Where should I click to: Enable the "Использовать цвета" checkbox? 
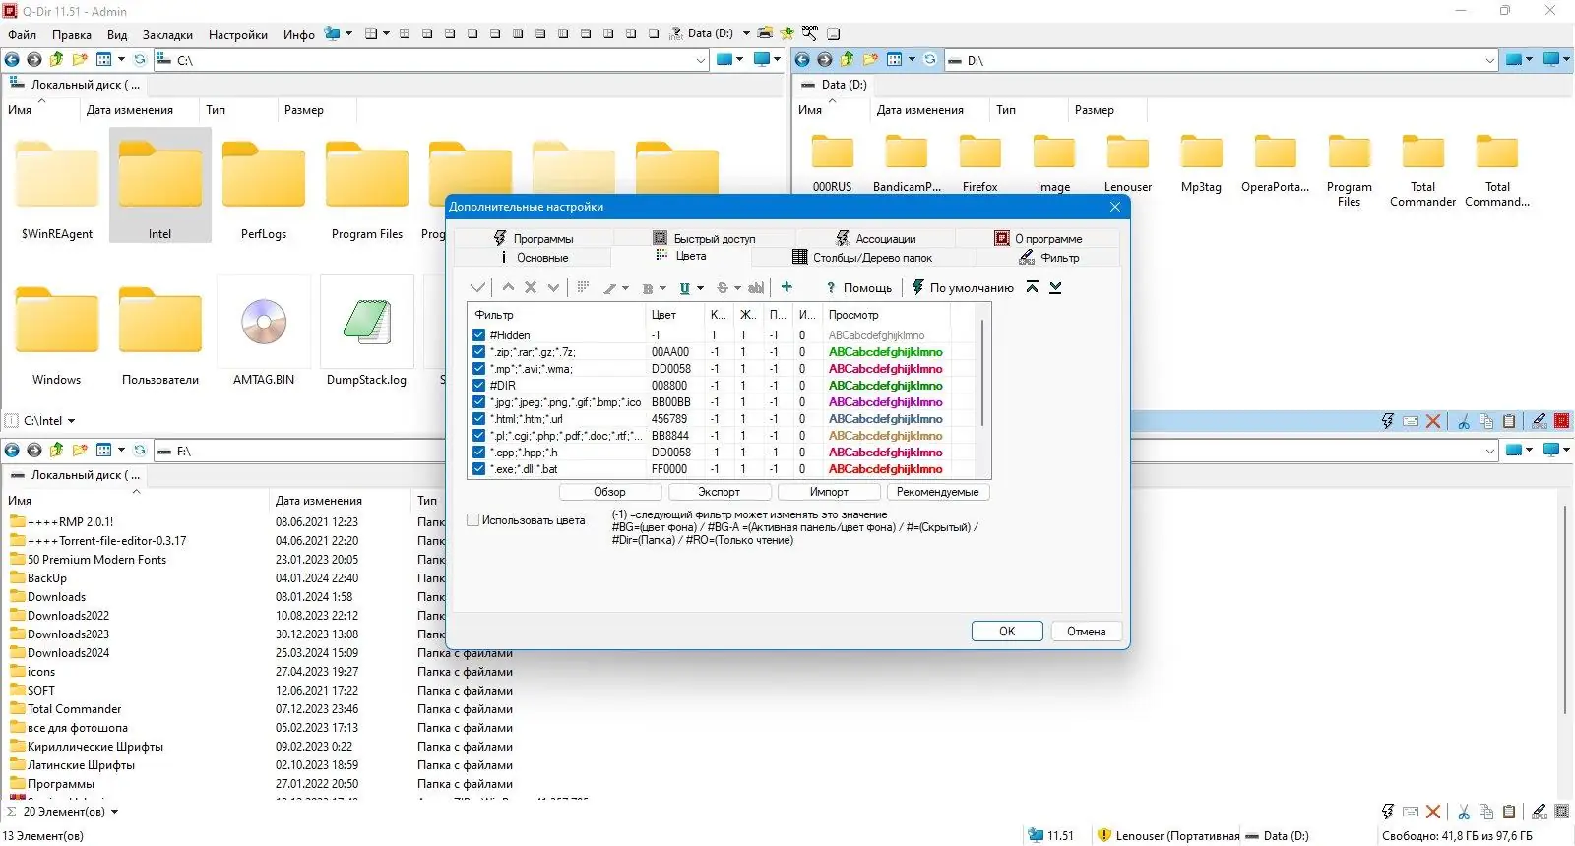pos(473,520)
